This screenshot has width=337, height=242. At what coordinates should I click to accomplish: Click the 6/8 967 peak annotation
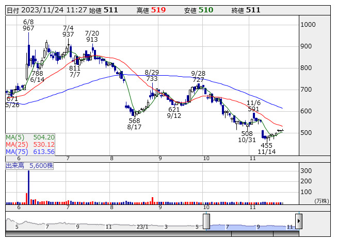28,25
